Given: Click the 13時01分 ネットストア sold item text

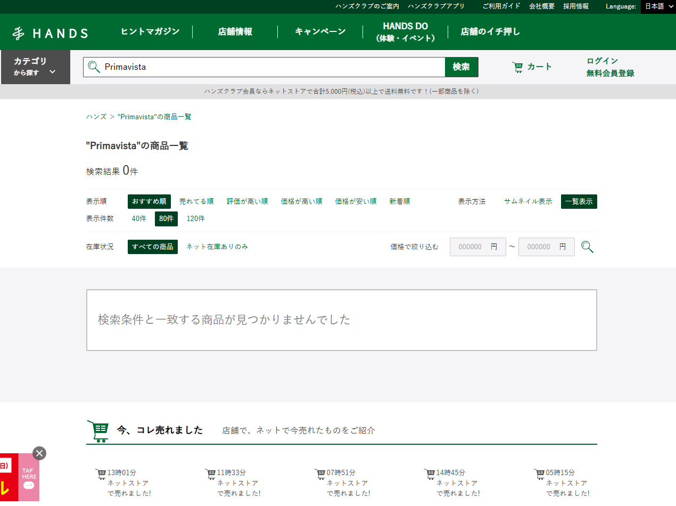Looking at the screenshot, I should pos(129,483).
